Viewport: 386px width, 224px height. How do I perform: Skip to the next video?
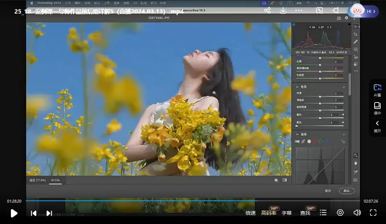(49, 213)
